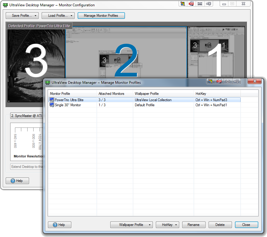Image resolution: width=267 pixels, height=237 pixels.
Task: Sort by the Monitor Profile column header
Action: [x=73, y=94]
